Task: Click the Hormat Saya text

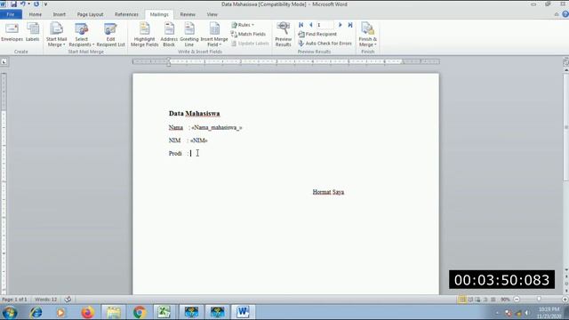Action: click(x=328, y=192)
